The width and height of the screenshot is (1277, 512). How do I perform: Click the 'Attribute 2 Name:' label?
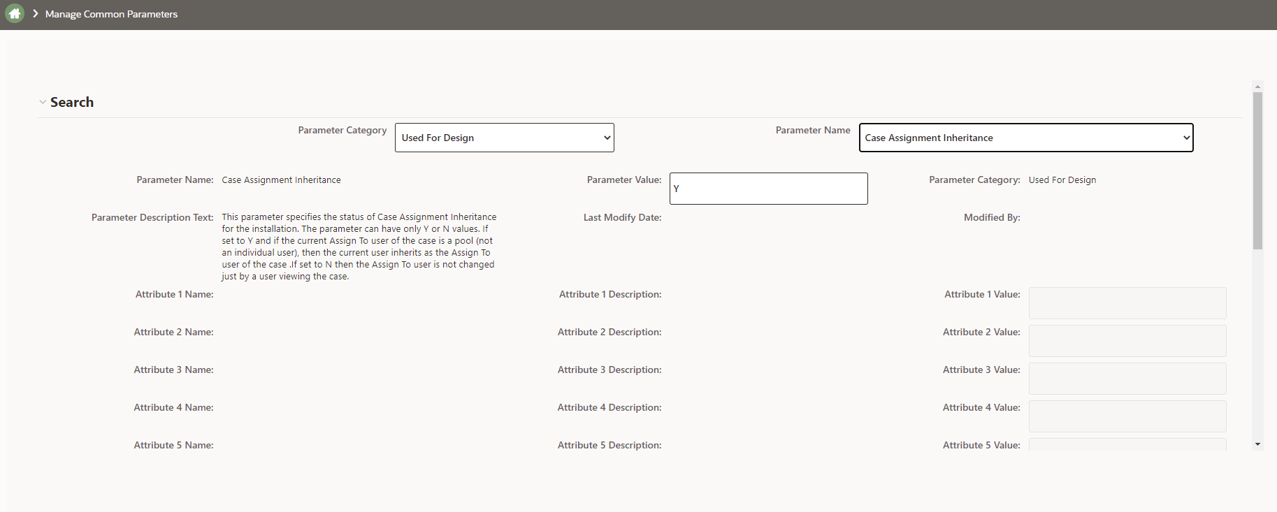pos(174,332)
